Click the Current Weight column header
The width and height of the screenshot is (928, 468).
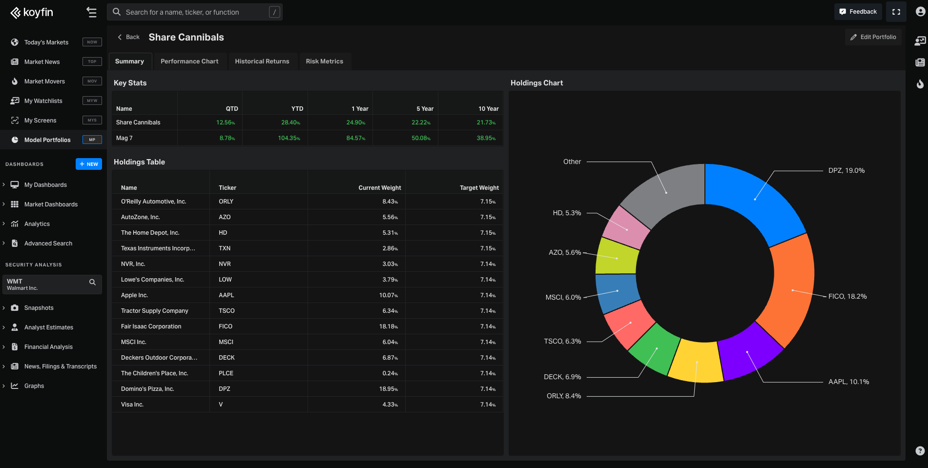tap(380, 188)
